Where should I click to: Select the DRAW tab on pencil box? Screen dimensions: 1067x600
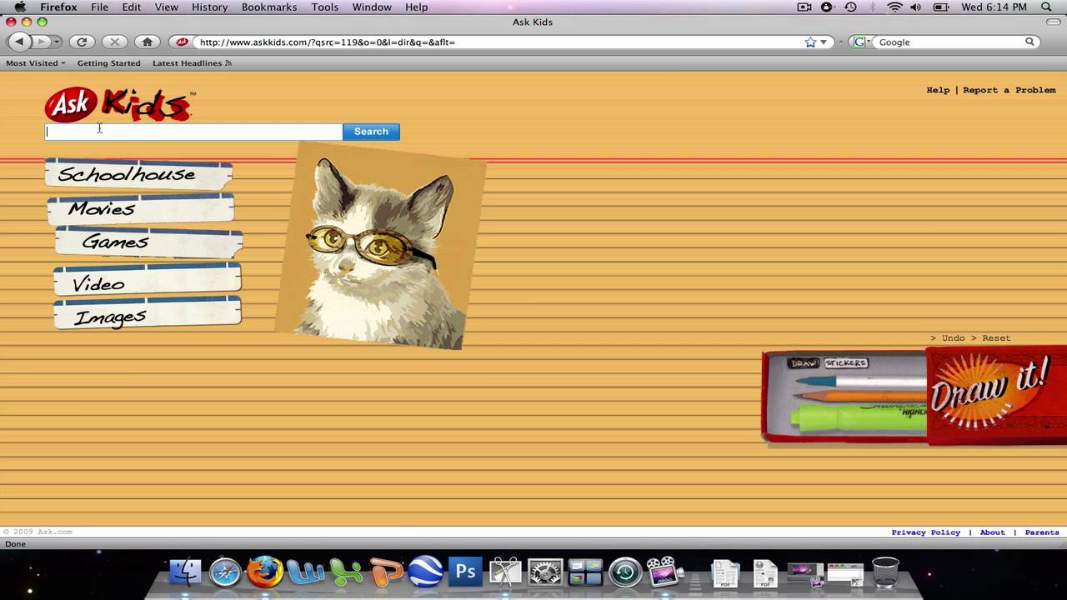[804, 363]
